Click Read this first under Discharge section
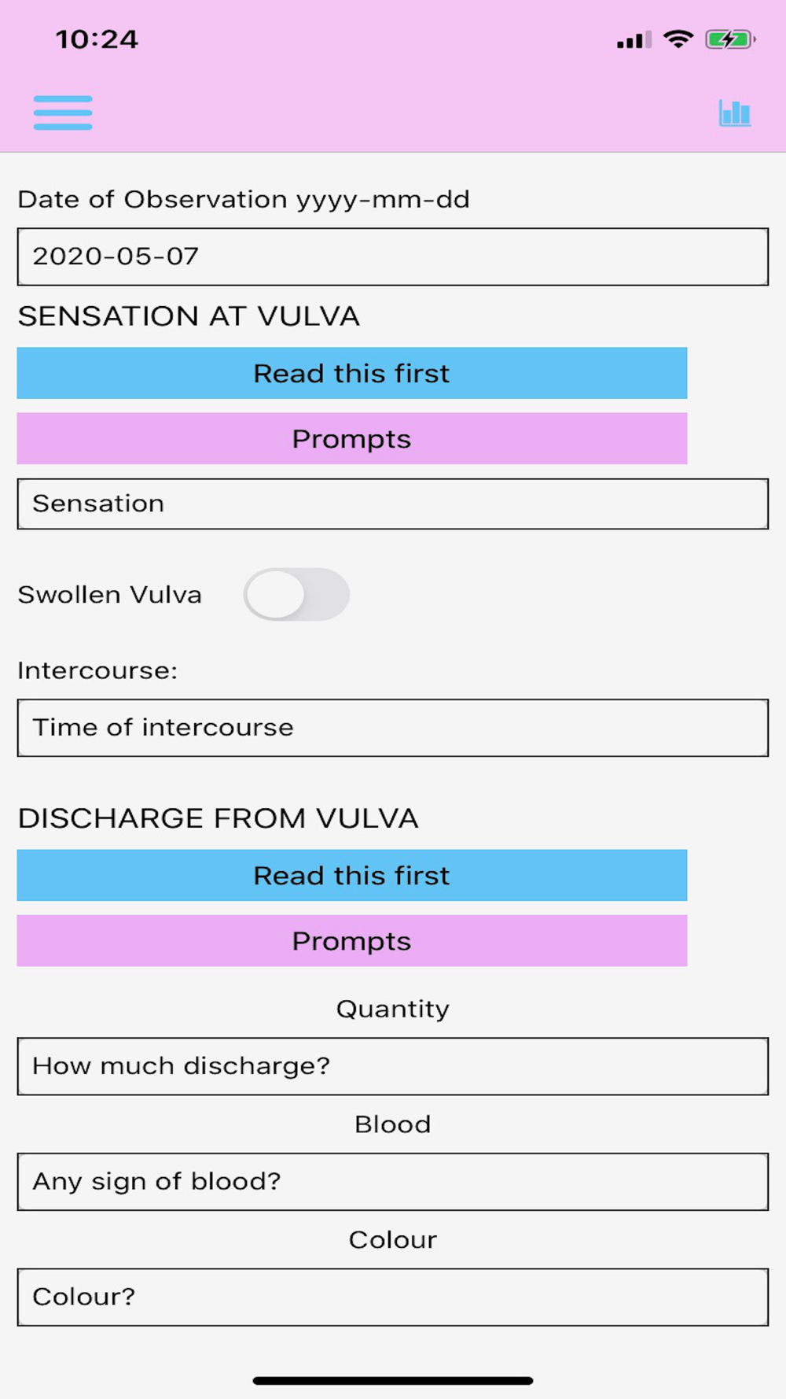The height and width of the screenshot is (1399, 786). coord(351,875)
